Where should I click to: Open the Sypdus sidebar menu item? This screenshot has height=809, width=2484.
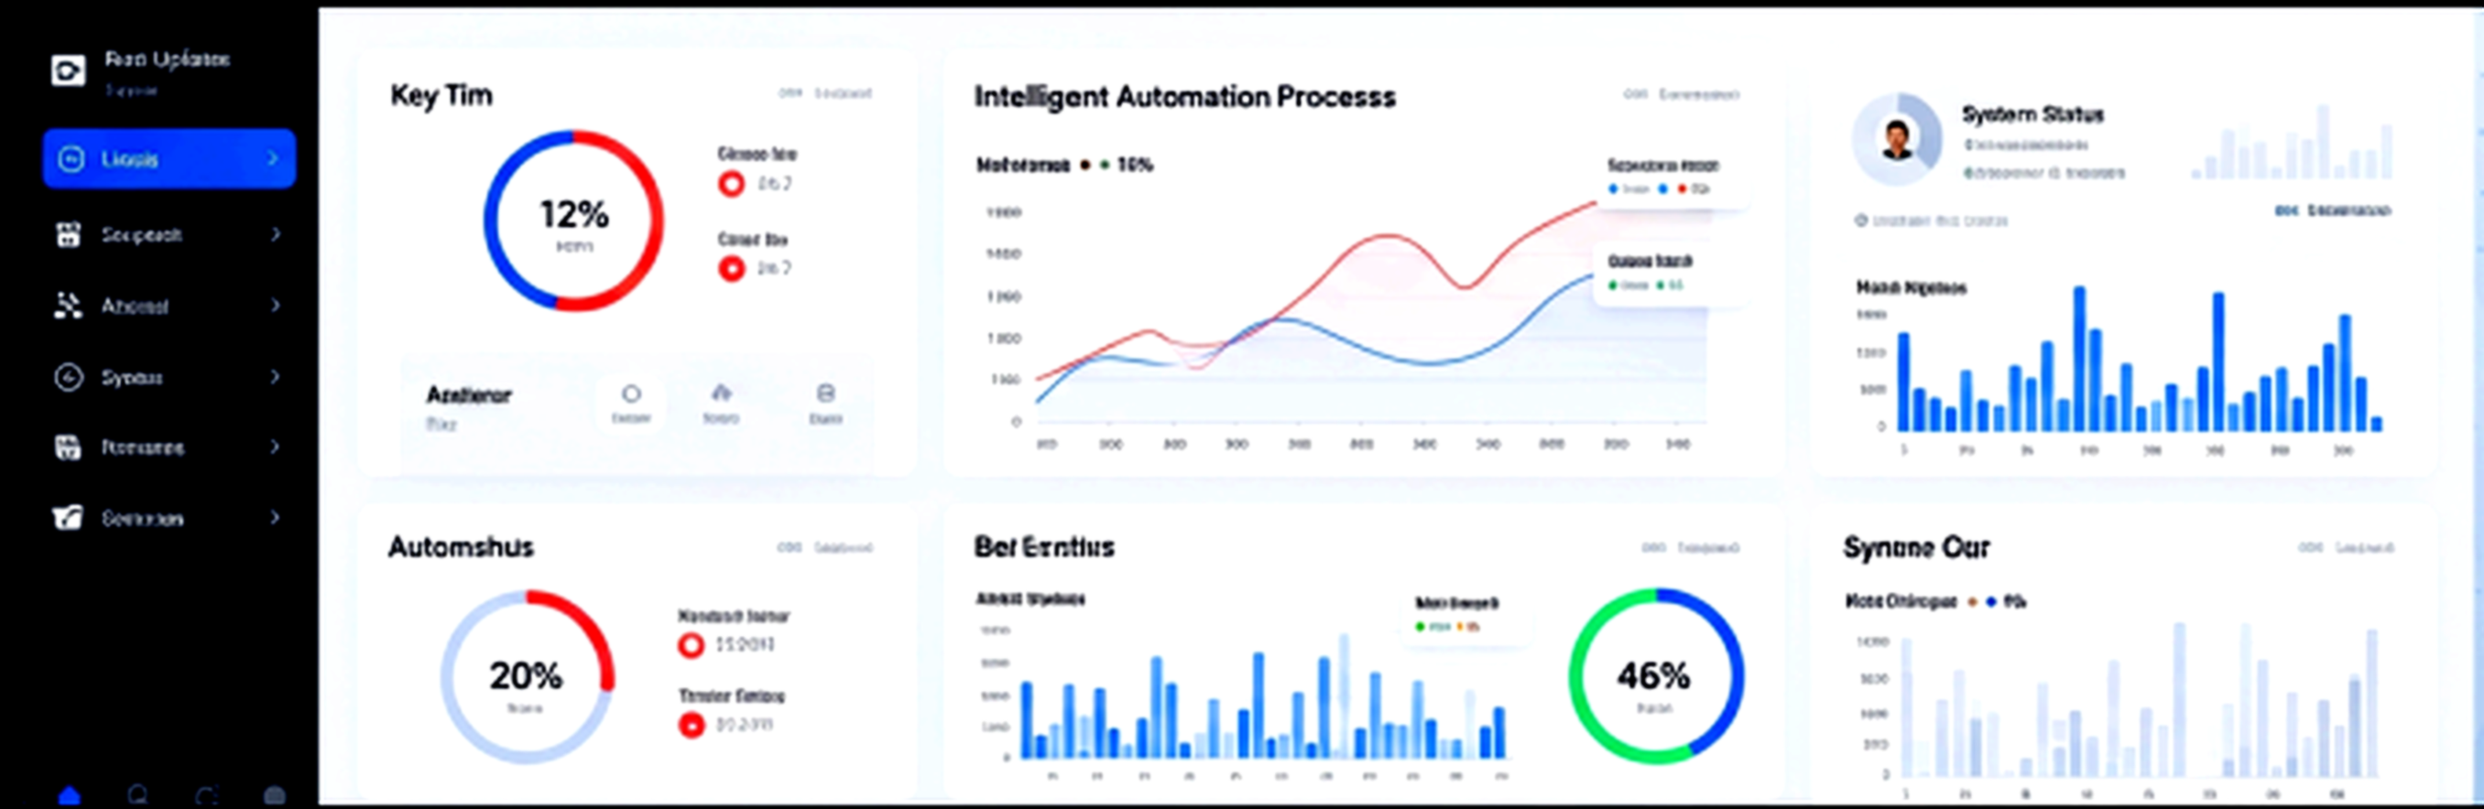click(x=132, y=376)
